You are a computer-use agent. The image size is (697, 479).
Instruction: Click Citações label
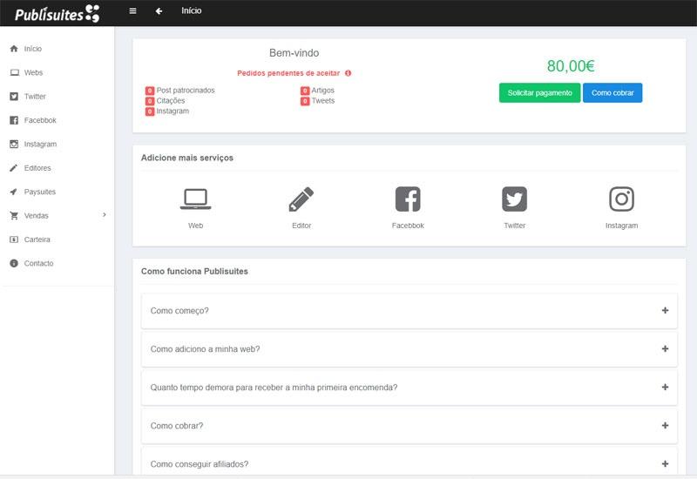171,101
